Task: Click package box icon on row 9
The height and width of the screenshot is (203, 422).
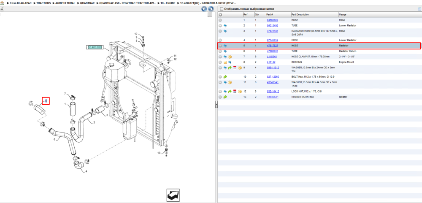Action: (240, 68)
